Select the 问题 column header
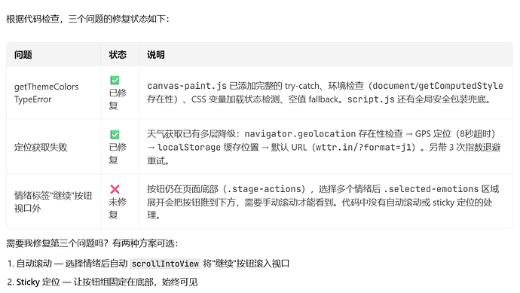This screenshot has height=293, width=520. pyautogui.click(x=23, y=55)
